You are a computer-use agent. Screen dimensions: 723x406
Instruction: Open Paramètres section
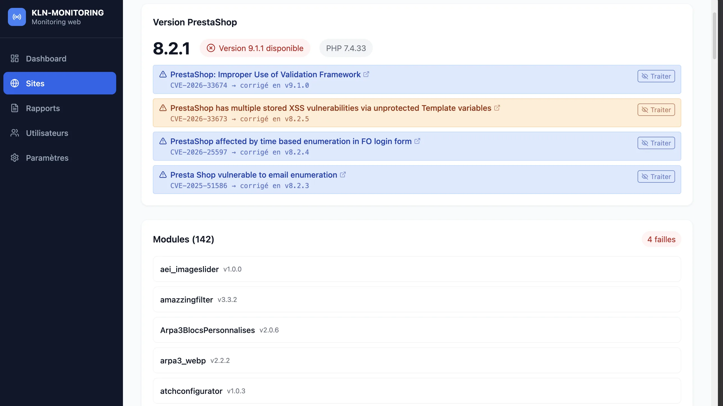click(60, 158)
